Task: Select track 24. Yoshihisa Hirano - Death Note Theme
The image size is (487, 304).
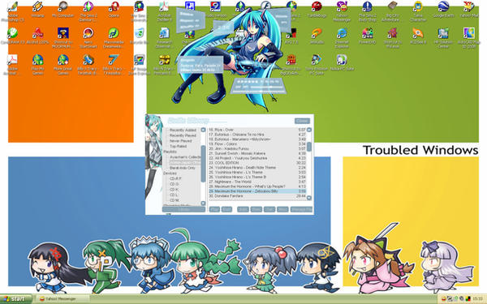Action: (257, 168)
